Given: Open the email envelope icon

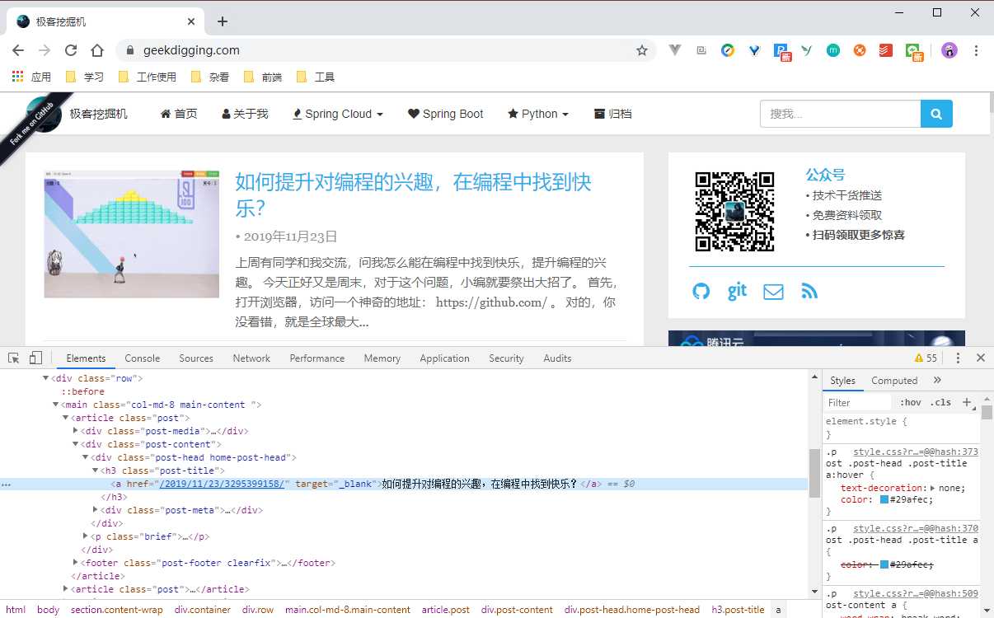Looking at the screenshot, I should [x=773, y=292].
